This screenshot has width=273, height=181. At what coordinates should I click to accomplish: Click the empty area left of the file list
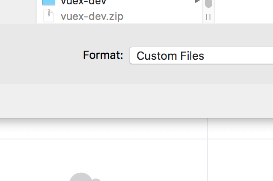17,11
